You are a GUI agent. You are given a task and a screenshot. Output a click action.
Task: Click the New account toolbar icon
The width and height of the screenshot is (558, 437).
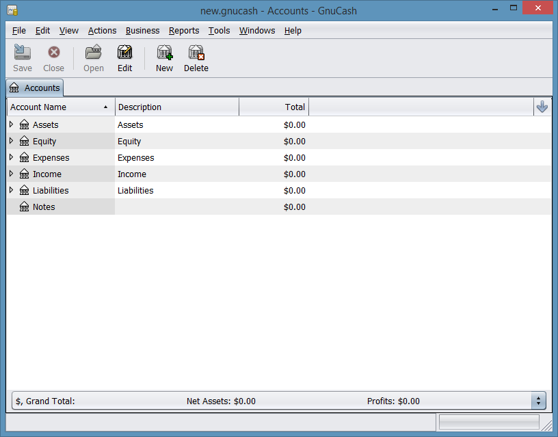pos(164,52)
